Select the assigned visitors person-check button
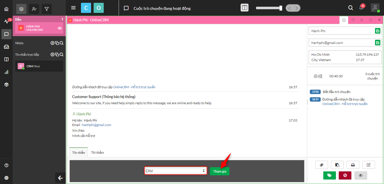Image resolution: width=384 pixels, height=184 pixels. click(x=34, y=9)
